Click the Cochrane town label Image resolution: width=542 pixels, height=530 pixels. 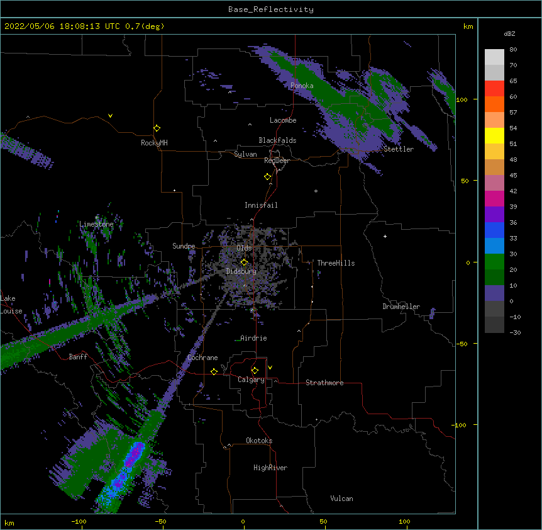[x=202, y=358]
